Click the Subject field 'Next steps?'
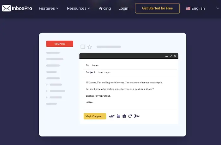This screenshot has height=145, width=221. pos(130,72)
